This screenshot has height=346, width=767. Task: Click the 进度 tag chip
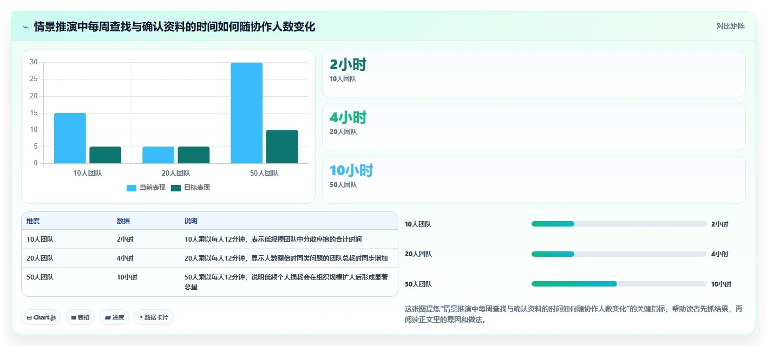click(114, 317)
